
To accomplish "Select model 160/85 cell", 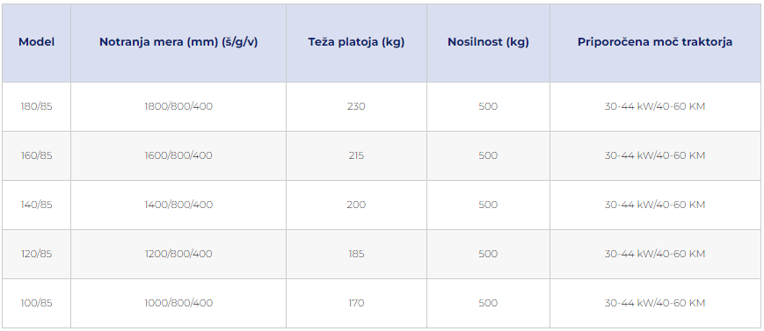I will tap(37, 155).
